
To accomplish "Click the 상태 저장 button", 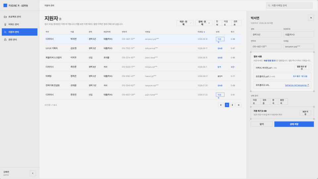I will pos(294,124).
